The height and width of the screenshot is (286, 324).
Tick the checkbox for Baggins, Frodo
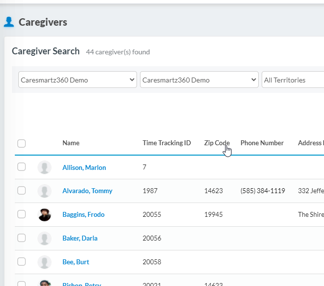(x=21, y=214)
